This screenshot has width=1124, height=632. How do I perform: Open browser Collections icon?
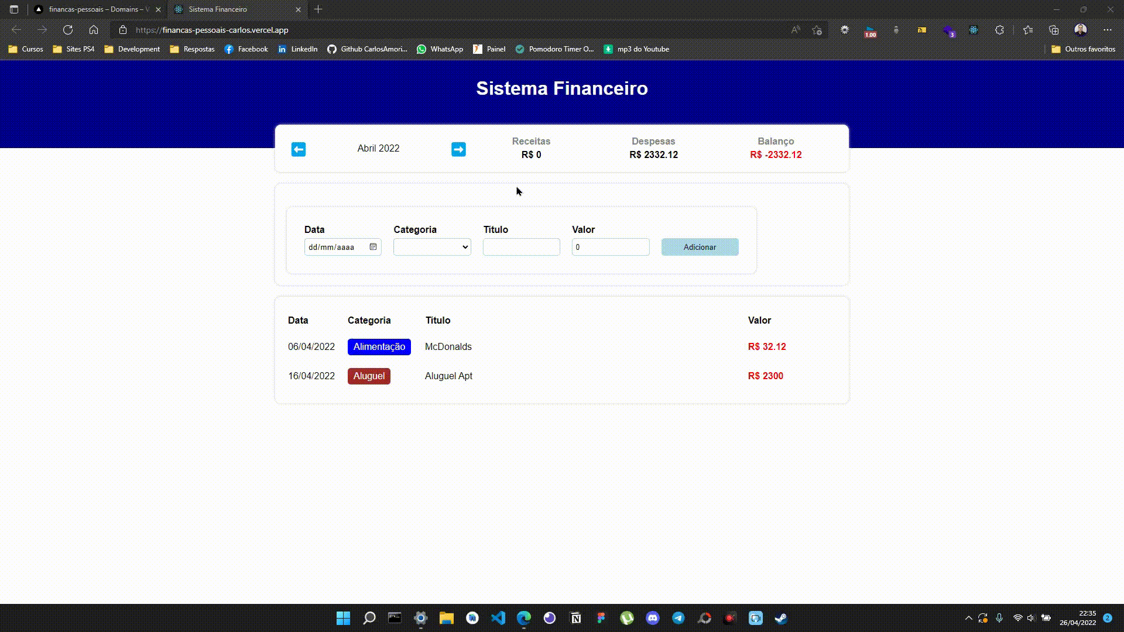(1054, 30)
